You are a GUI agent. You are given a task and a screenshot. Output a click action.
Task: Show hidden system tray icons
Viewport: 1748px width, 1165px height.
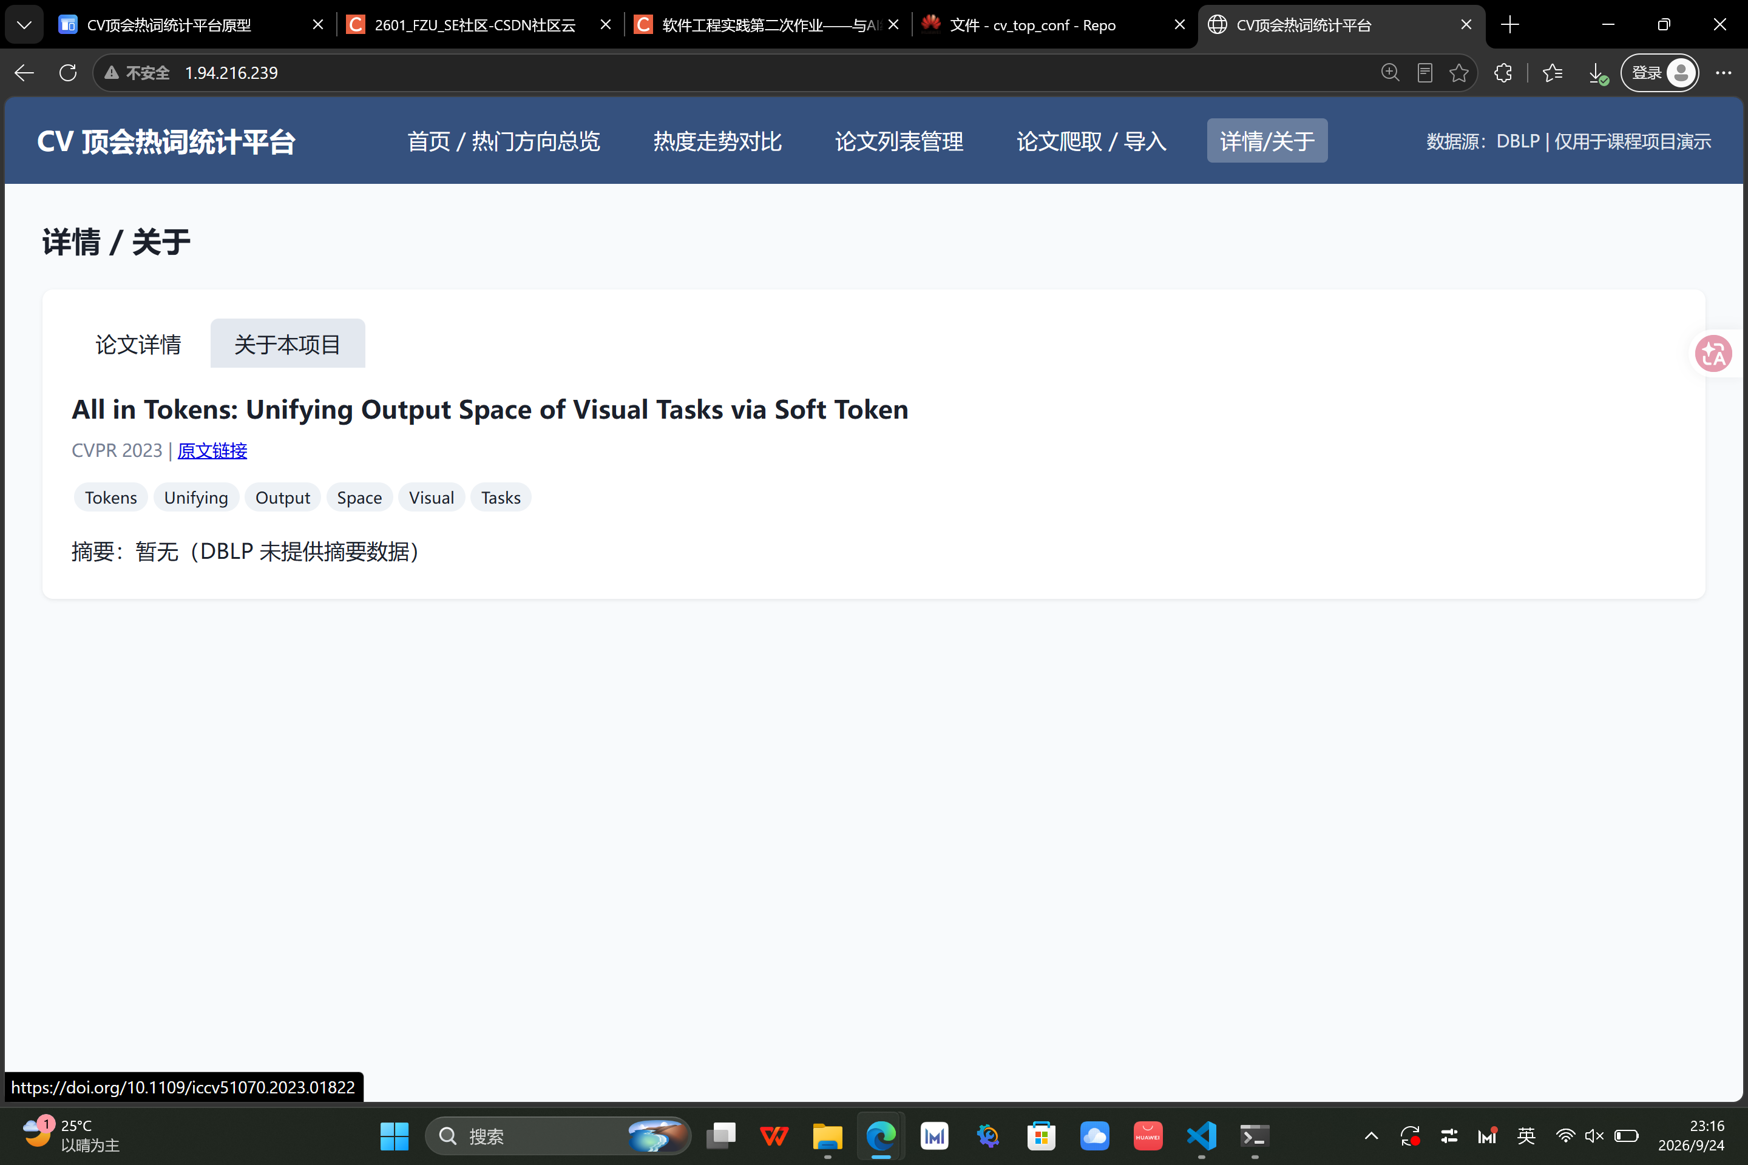coord(1371,1136)
